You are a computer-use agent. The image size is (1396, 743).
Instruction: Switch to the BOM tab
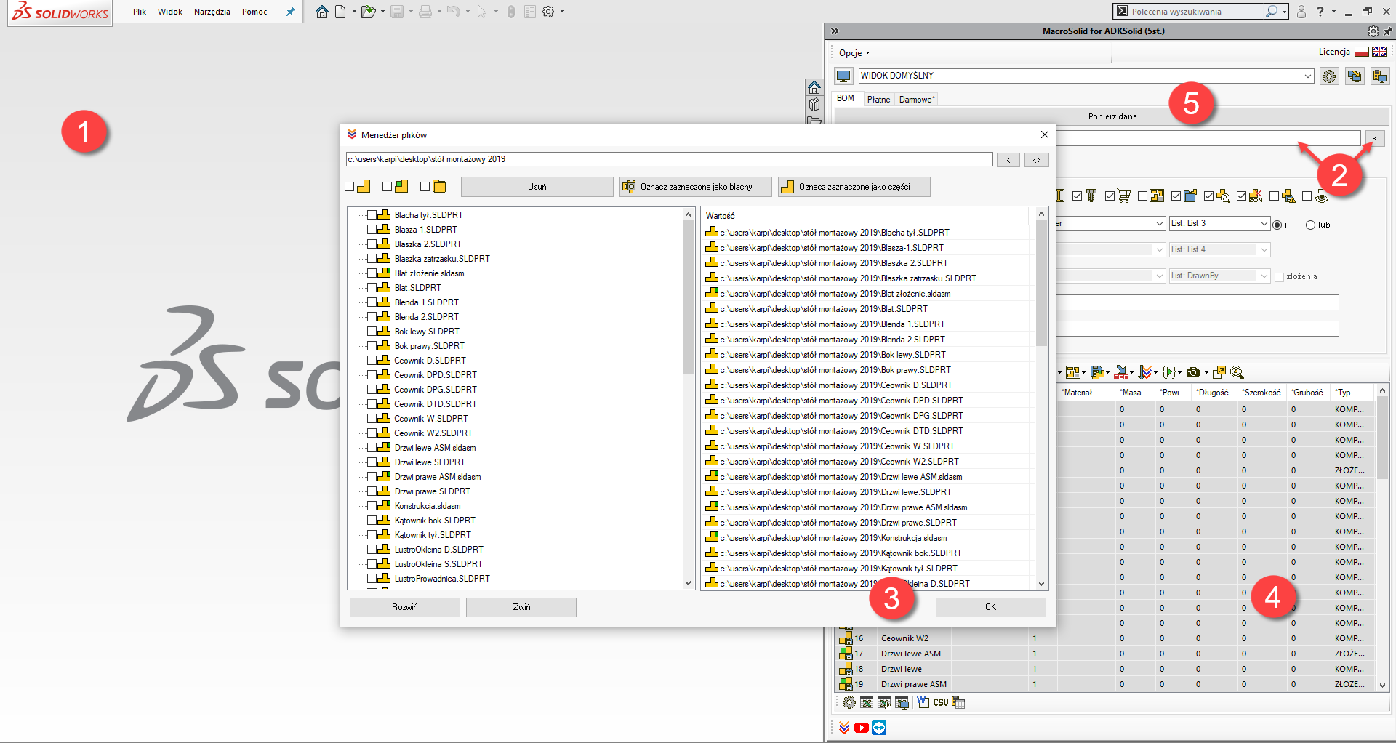[x=846, y=98]
